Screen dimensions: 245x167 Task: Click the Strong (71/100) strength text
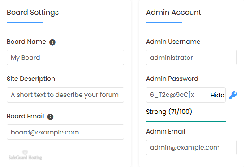(x=169, y=112)
